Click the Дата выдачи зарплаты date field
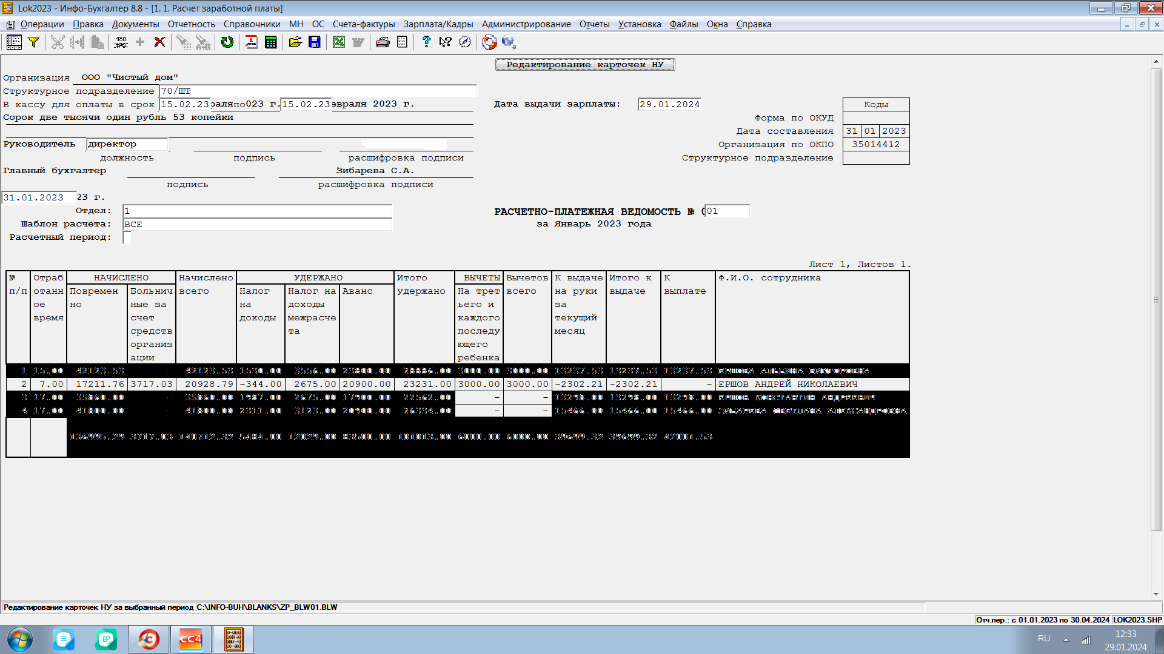 (x=669, y=104)
